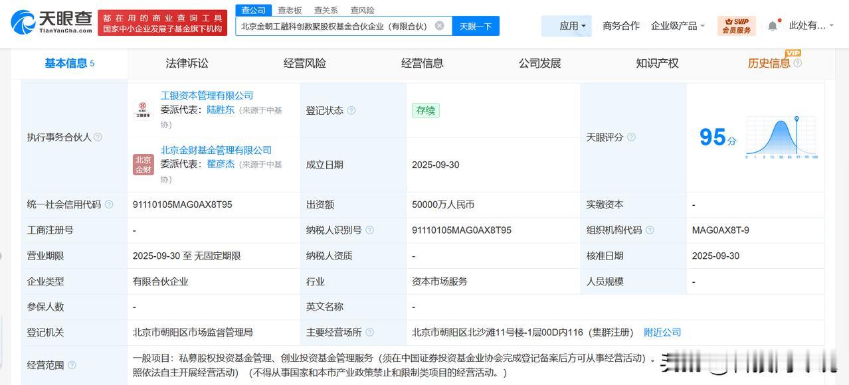
Task: Click help icon next to 执行事务合伙人
Action: 98,137
